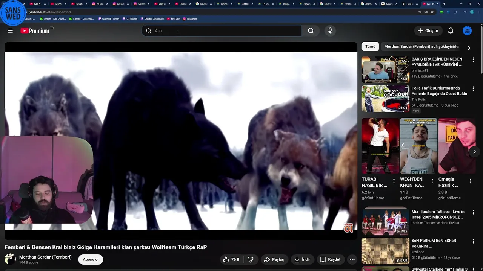Open the account avatar menu
Screen dimensions: 483x271
coord(467,31)
